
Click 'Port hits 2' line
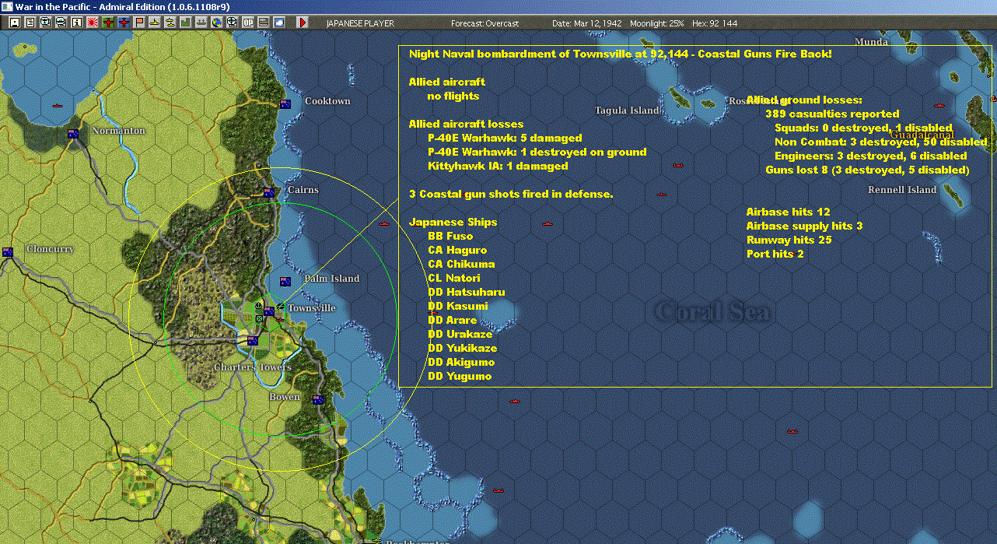click(775, 254)
